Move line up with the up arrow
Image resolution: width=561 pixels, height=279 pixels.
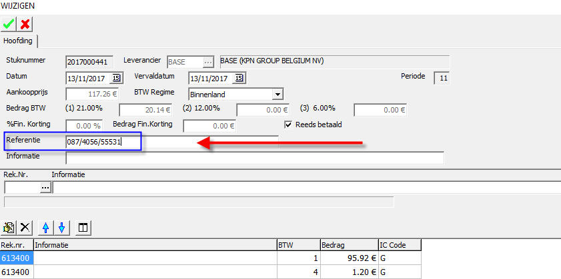(45, 227)
